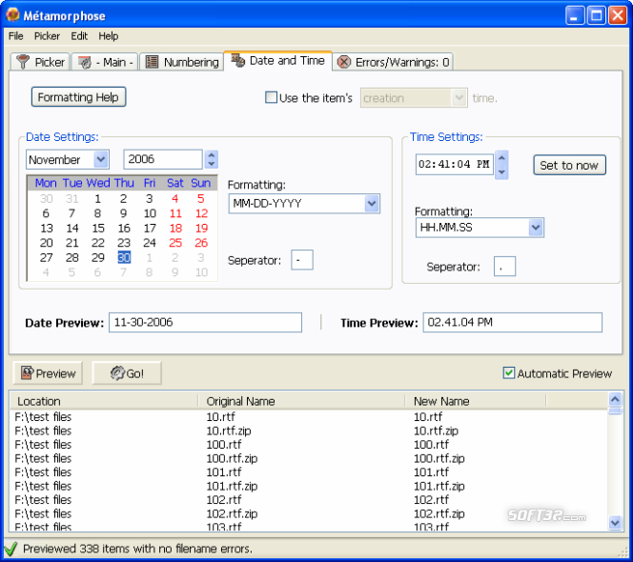Click the year field showing 2006
This screenshot has width=633, height=562.
tap(163, 159)
